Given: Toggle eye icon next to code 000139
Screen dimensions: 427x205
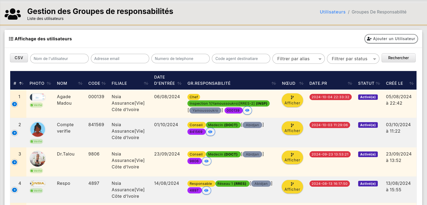Looking at the screenshot, I should click(247, 110).
